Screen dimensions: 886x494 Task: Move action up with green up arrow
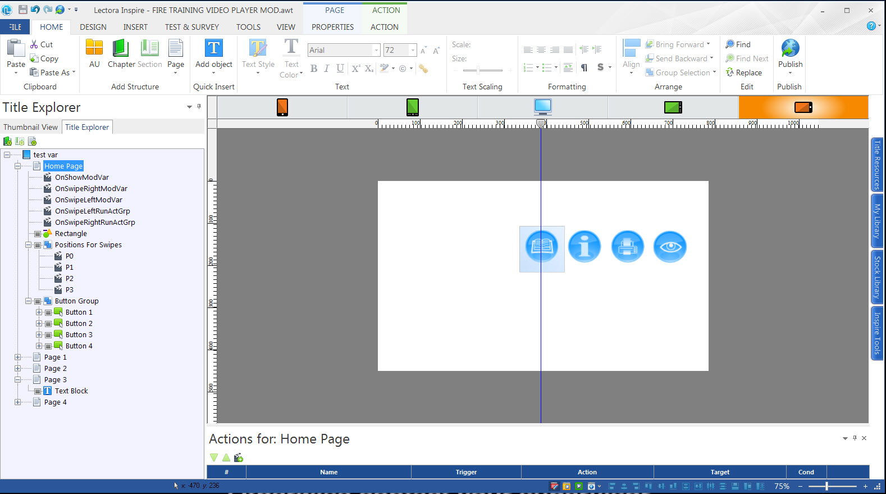pyautogui.click(x=226, y=457)
